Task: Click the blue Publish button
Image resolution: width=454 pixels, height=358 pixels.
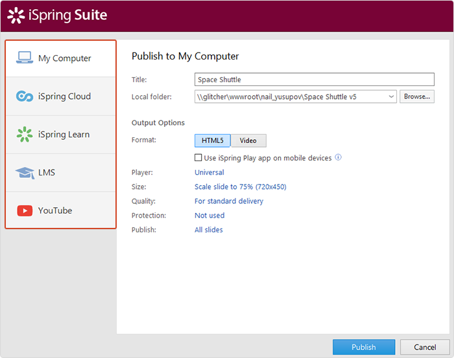Action: click(x=364, y=347)
